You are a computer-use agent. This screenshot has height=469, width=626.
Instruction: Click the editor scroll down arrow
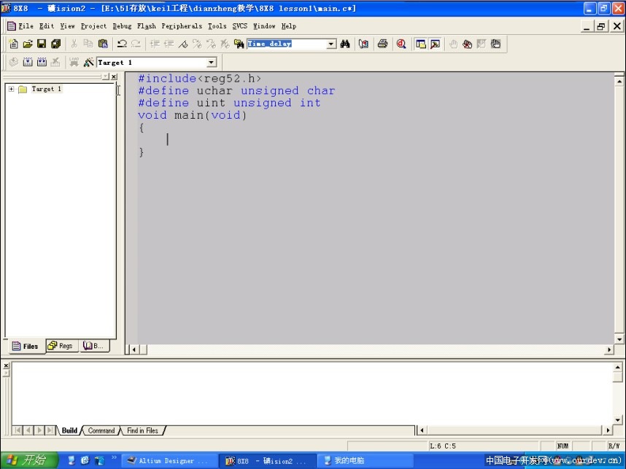coord(619,339)
